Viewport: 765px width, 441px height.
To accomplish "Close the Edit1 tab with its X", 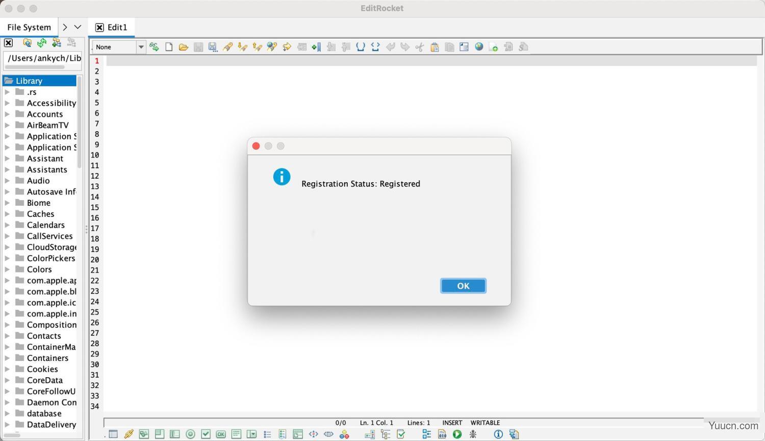I will click(99, 28).
